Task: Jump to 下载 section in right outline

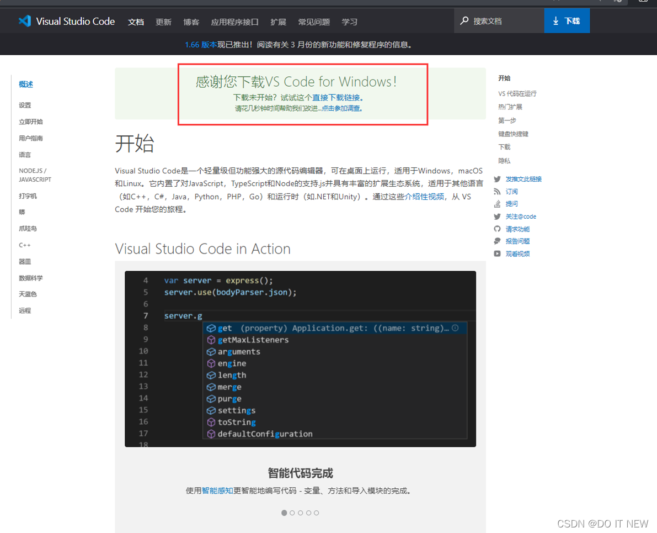Action: pyautogui.click(x=504, y=147)
